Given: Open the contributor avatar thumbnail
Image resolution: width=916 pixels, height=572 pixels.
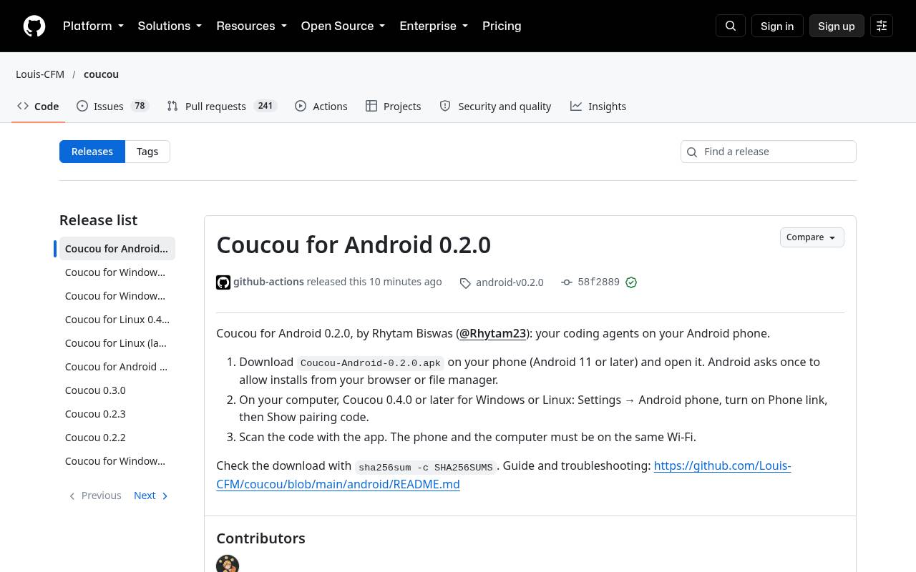Looking at the screenshot, I should [228, 563].
